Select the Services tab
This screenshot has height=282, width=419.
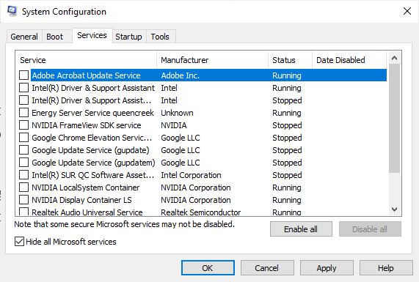(92, 35)
